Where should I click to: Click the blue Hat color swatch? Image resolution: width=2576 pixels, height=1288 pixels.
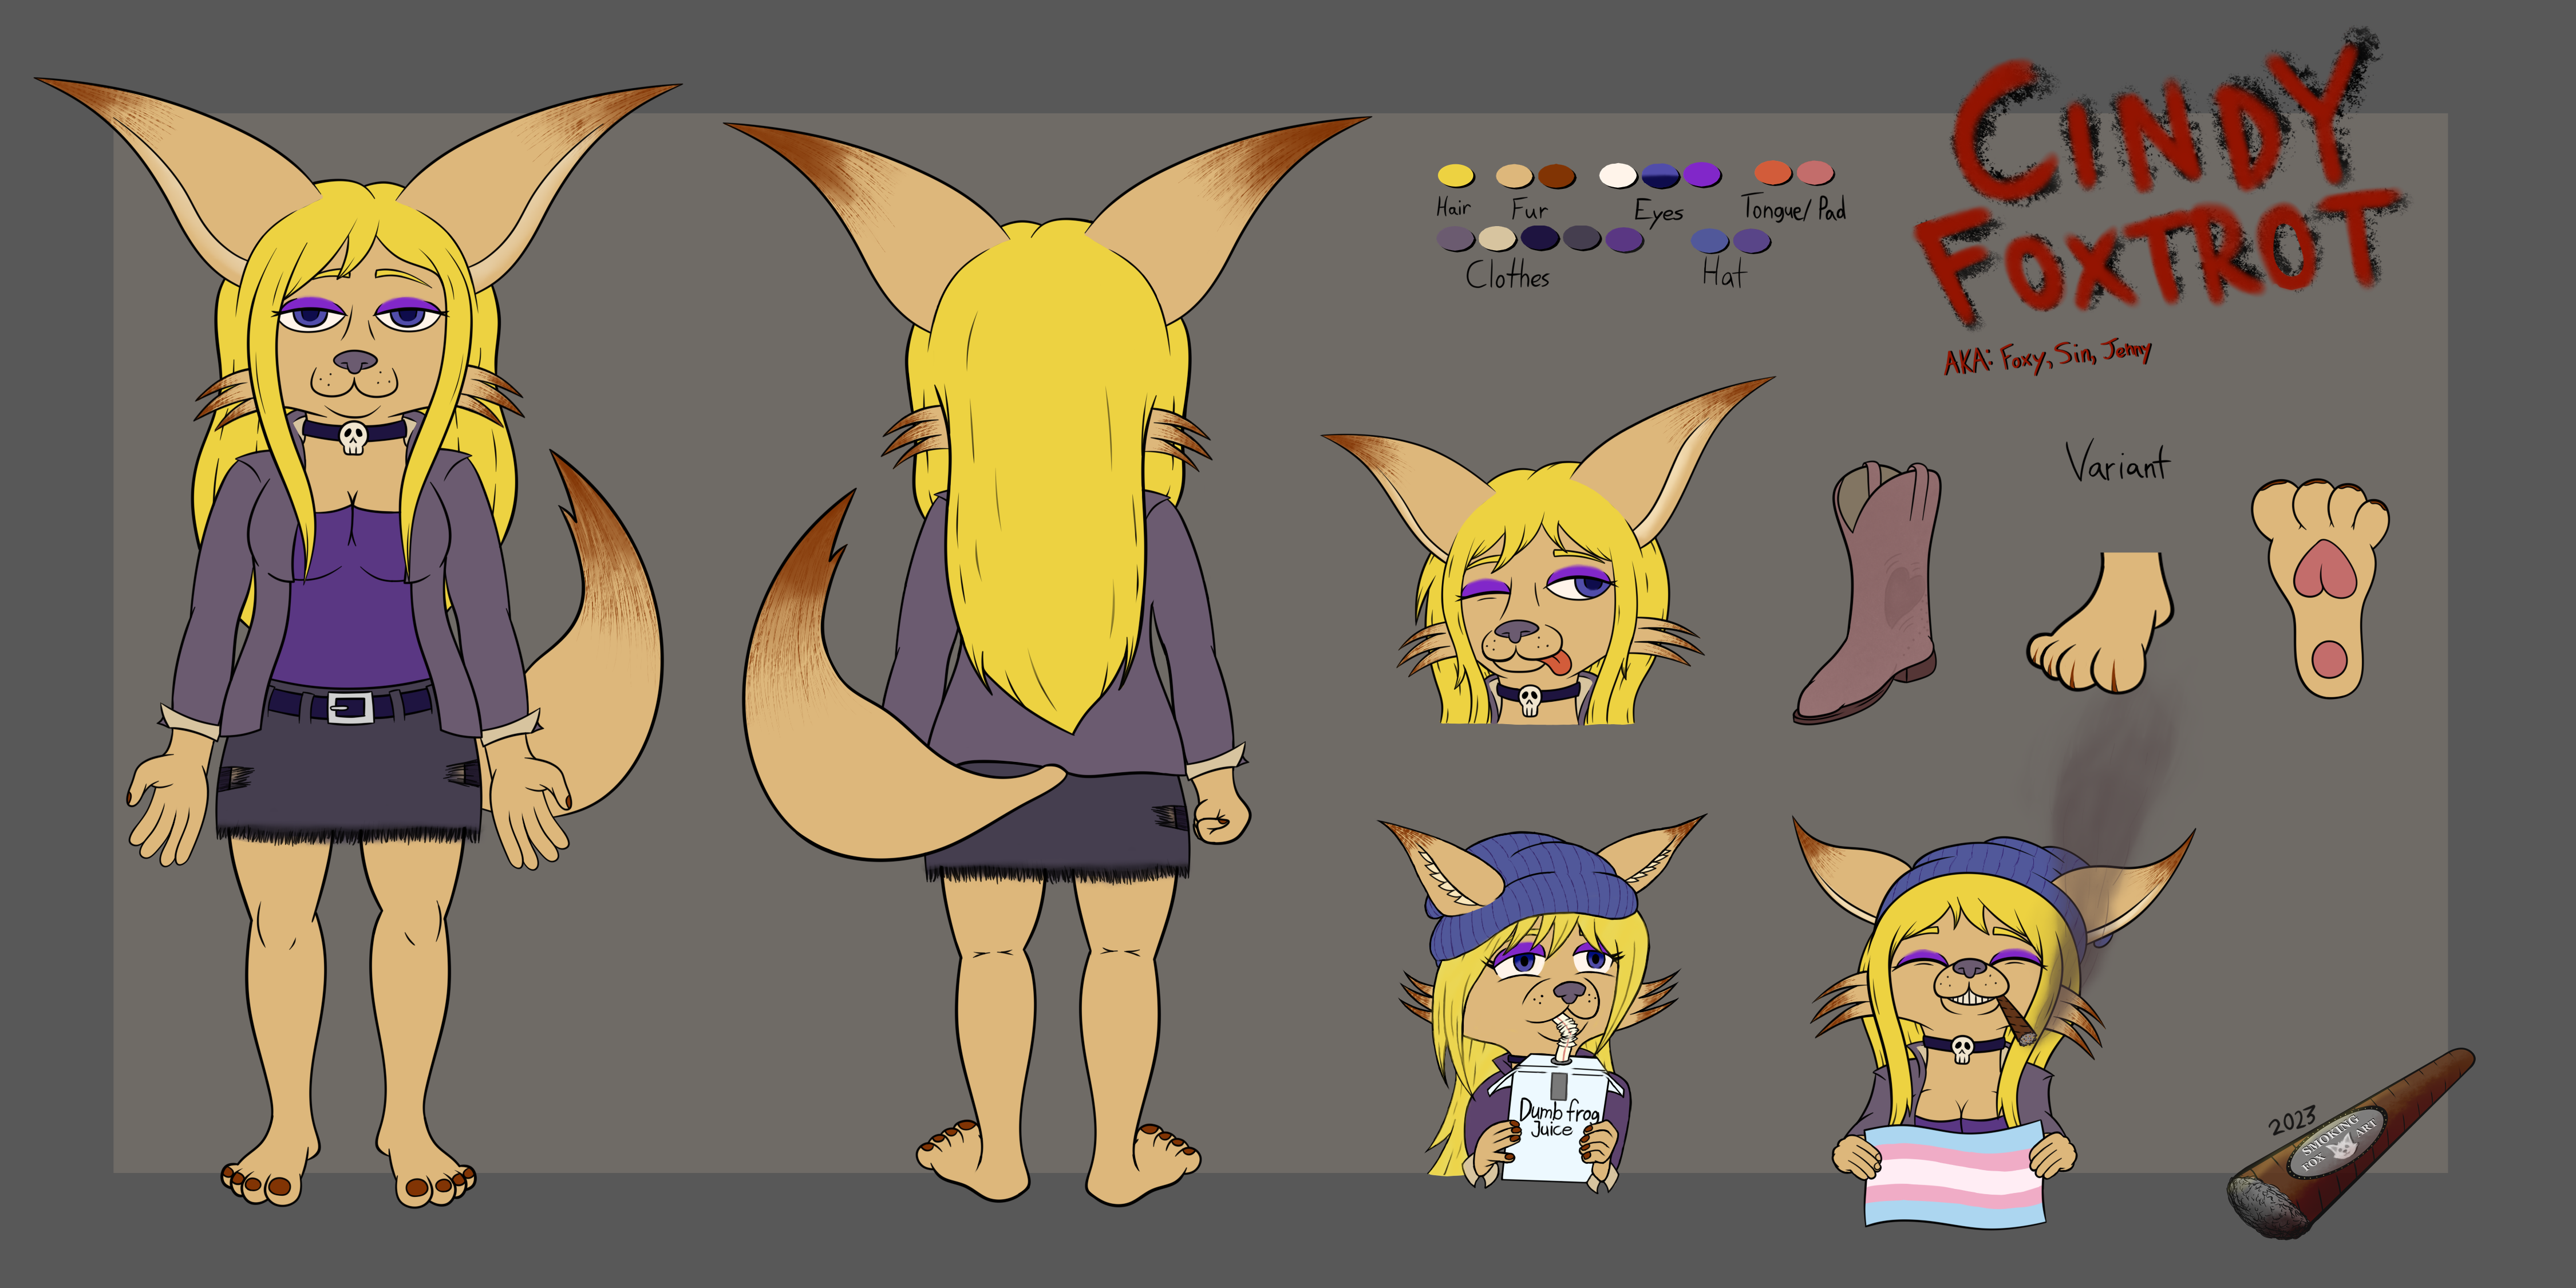point(1709,240)
